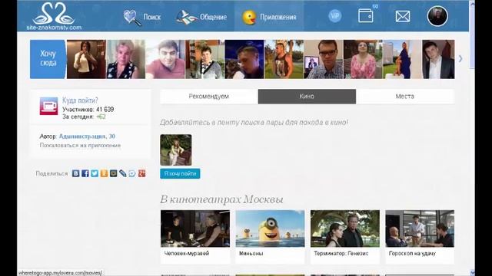Click the Миньоны title text
492x276 pixels.
[x=251, y=254]
